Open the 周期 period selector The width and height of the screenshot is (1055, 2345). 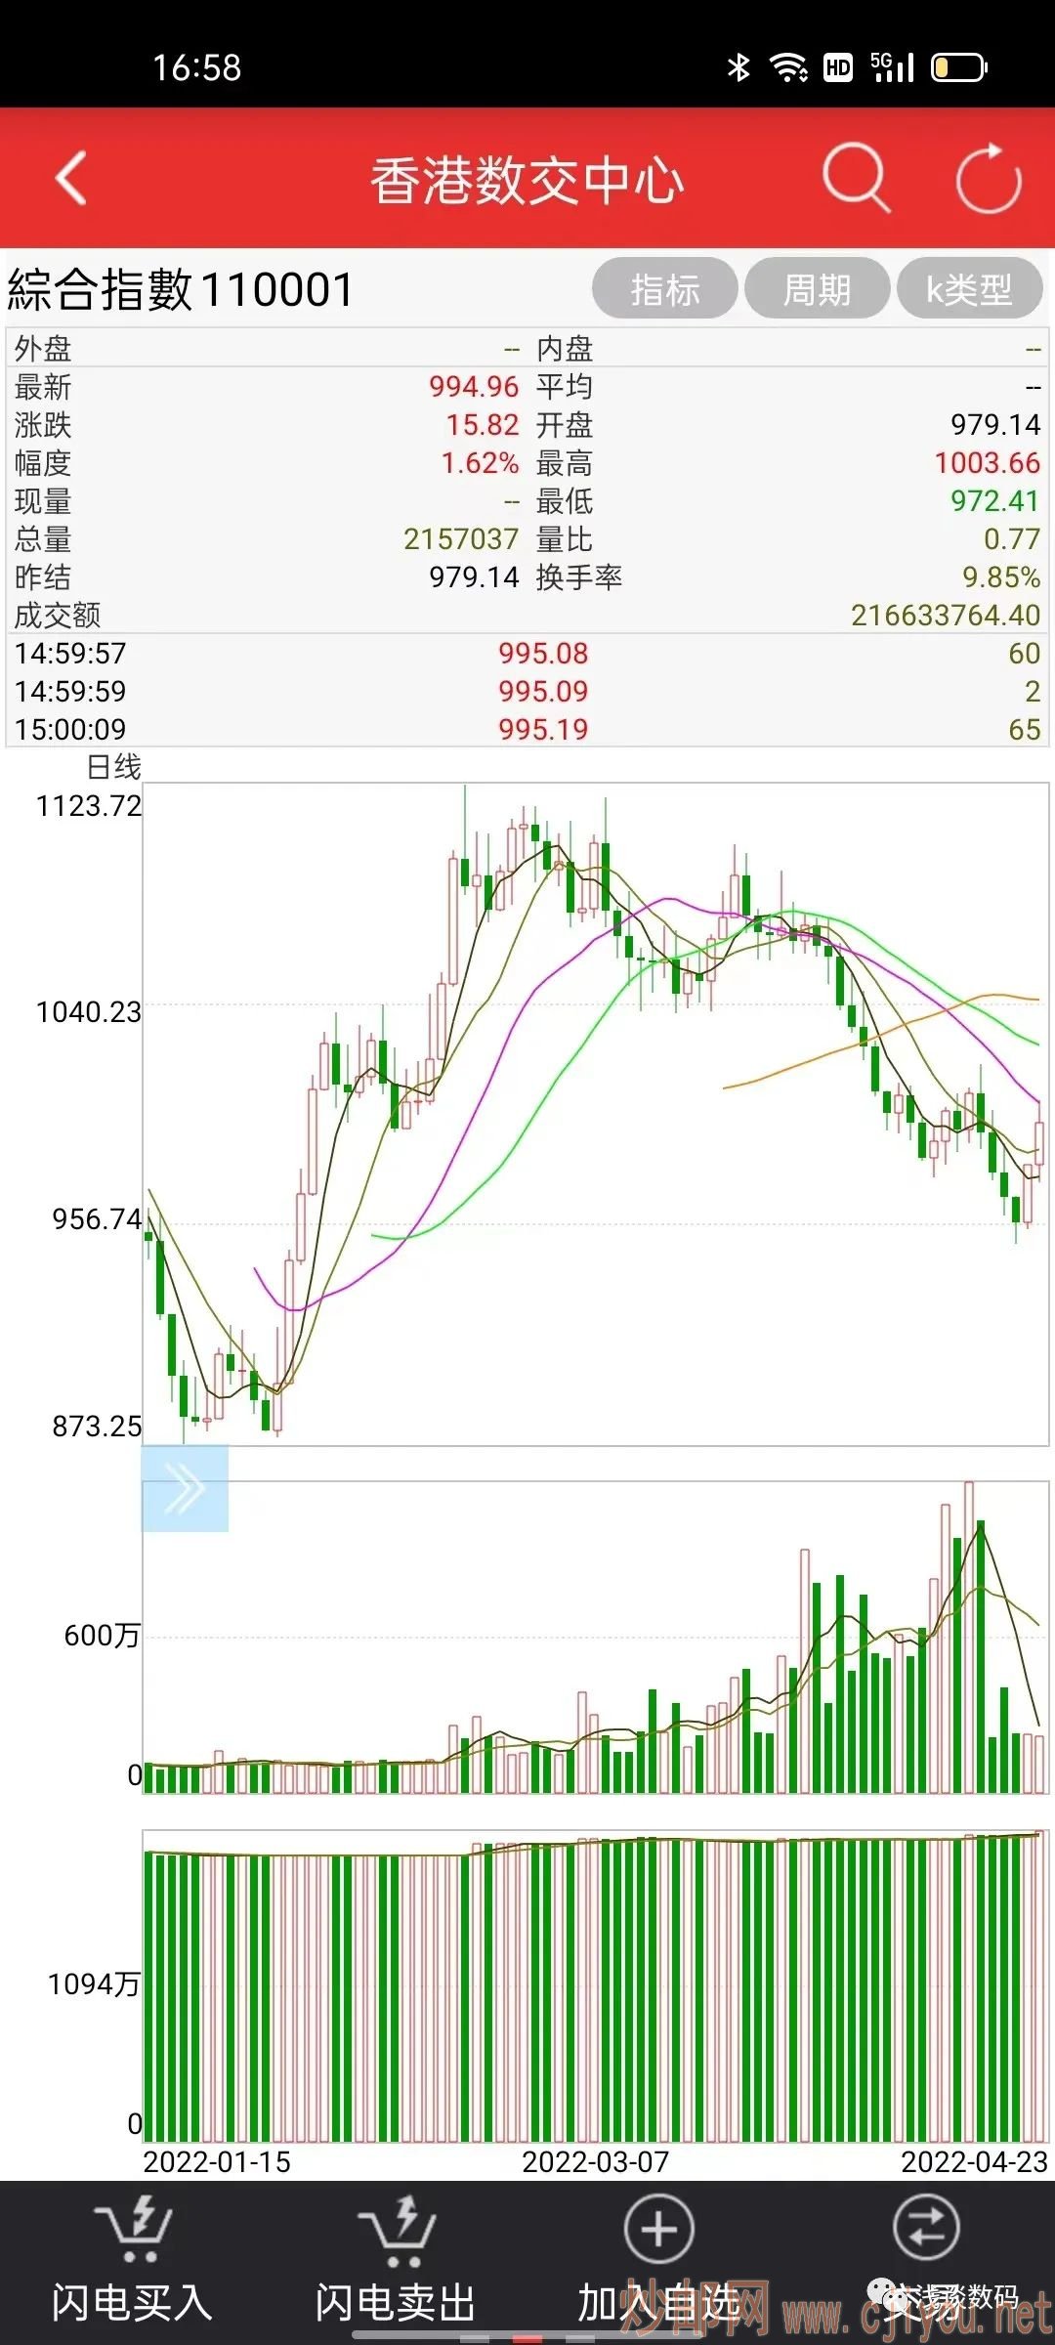[817, 289]
